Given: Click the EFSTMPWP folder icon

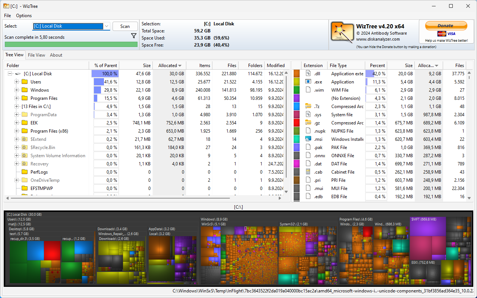Looking at the screenshot, I should (25, 188).
